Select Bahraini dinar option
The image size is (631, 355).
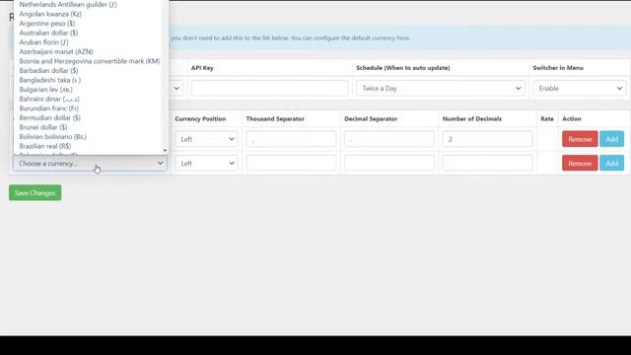click(x=49, y=99)
